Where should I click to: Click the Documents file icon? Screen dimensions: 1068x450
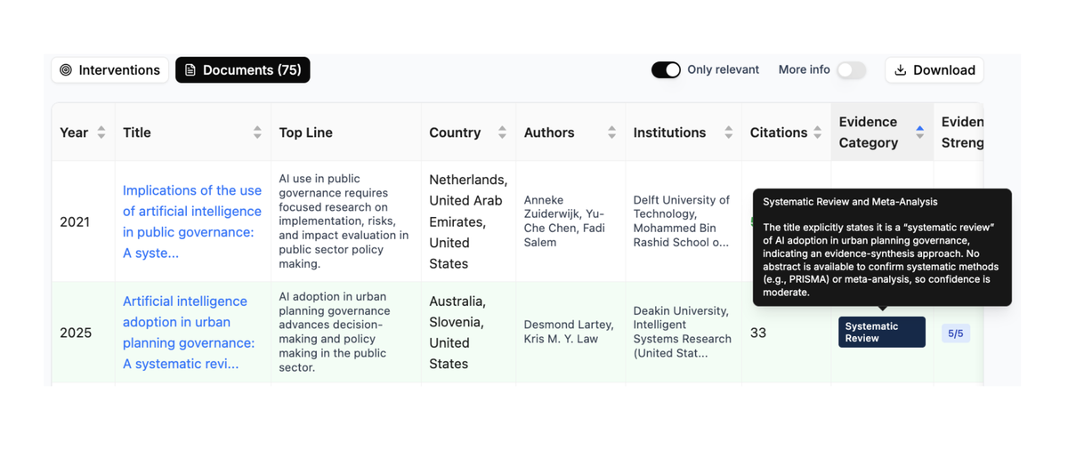[x=190, y=70]
